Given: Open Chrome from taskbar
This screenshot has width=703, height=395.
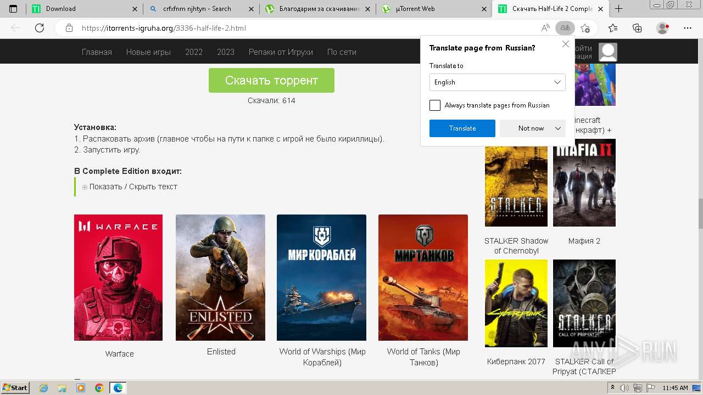Looking at the screenshot, I should click(99, 388).
